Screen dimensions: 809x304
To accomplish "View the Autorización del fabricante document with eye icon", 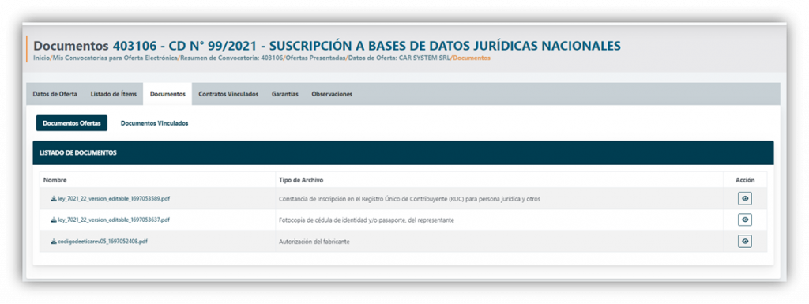I will (x=744, y=241).
